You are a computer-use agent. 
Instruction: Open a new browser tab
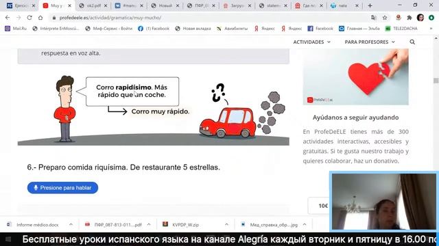[370, 5]
